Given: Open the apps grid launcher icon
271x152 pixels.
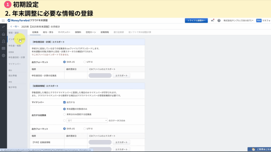Looking at the screenshot, I should point(3,20).
